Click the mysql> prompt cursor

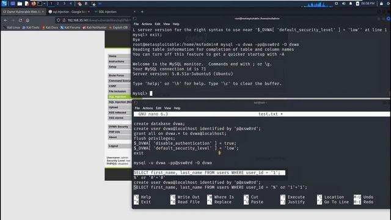[151, 94]
